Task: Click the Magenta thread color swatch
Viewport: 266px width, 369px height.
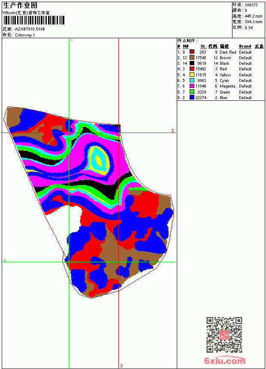Action: coord(192,86)
